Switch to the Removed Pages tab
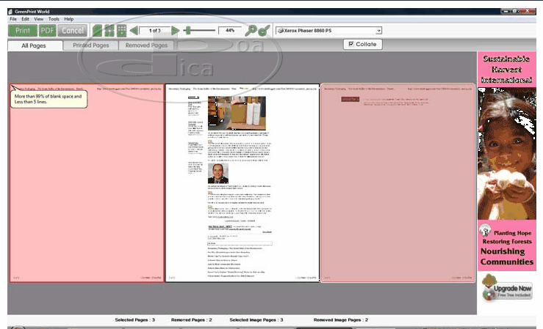This screenshot has width=543, height=329. coord(146,45)
